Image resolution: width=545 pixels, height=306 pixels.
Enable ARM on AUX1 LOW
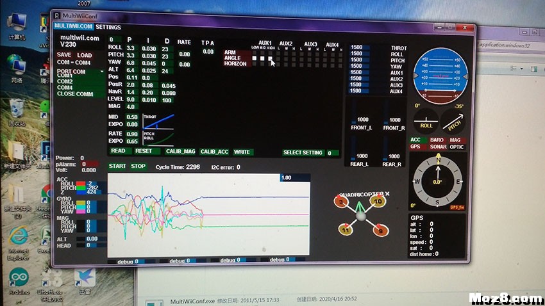click(x=255, y=52)
